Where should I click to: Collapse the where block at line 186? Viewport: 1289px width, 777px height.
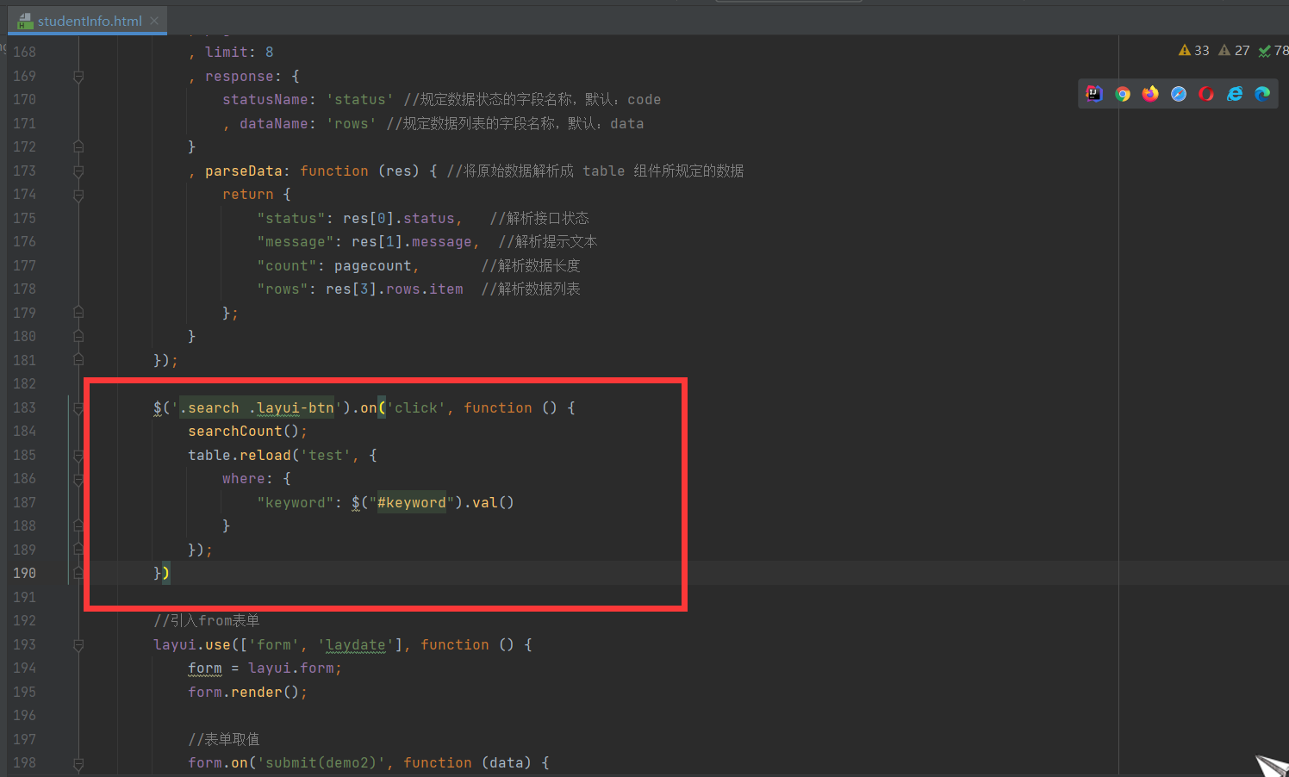(x=78, y=479)
